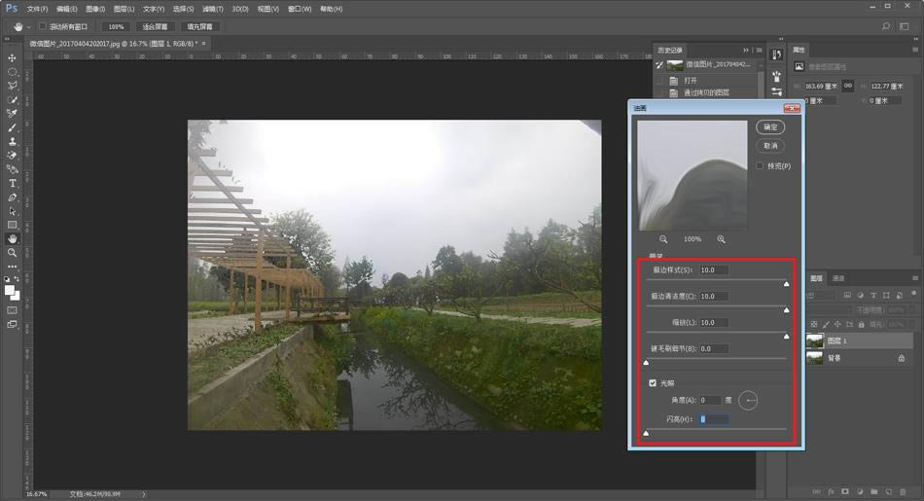
Task: Open the 滤镜(T) filter menu
Action: click(x=214, y=9)
